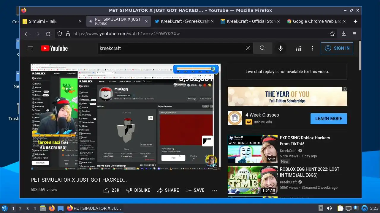Switch to the KreekCraft Twitter tab

coord(184,21)
